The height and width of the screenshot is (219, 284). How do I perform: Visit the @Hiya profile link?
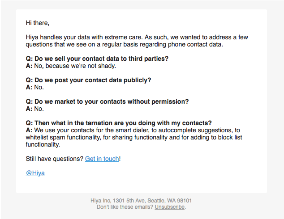(x=35, y=173)
